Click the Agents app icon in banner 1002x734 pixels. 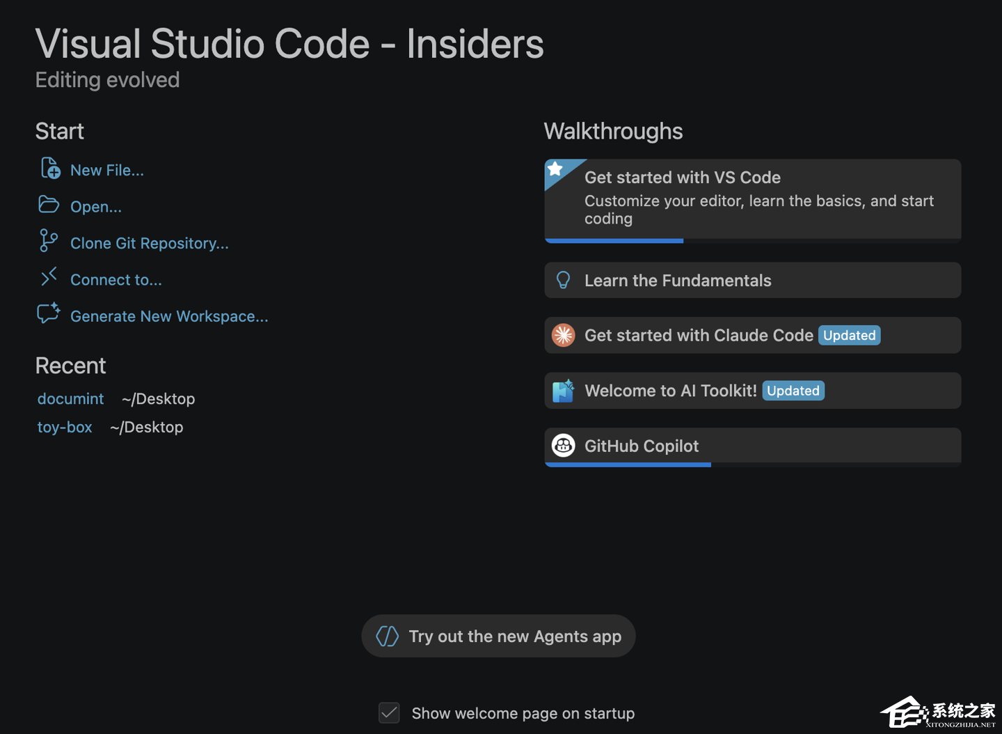pos(388,636)
